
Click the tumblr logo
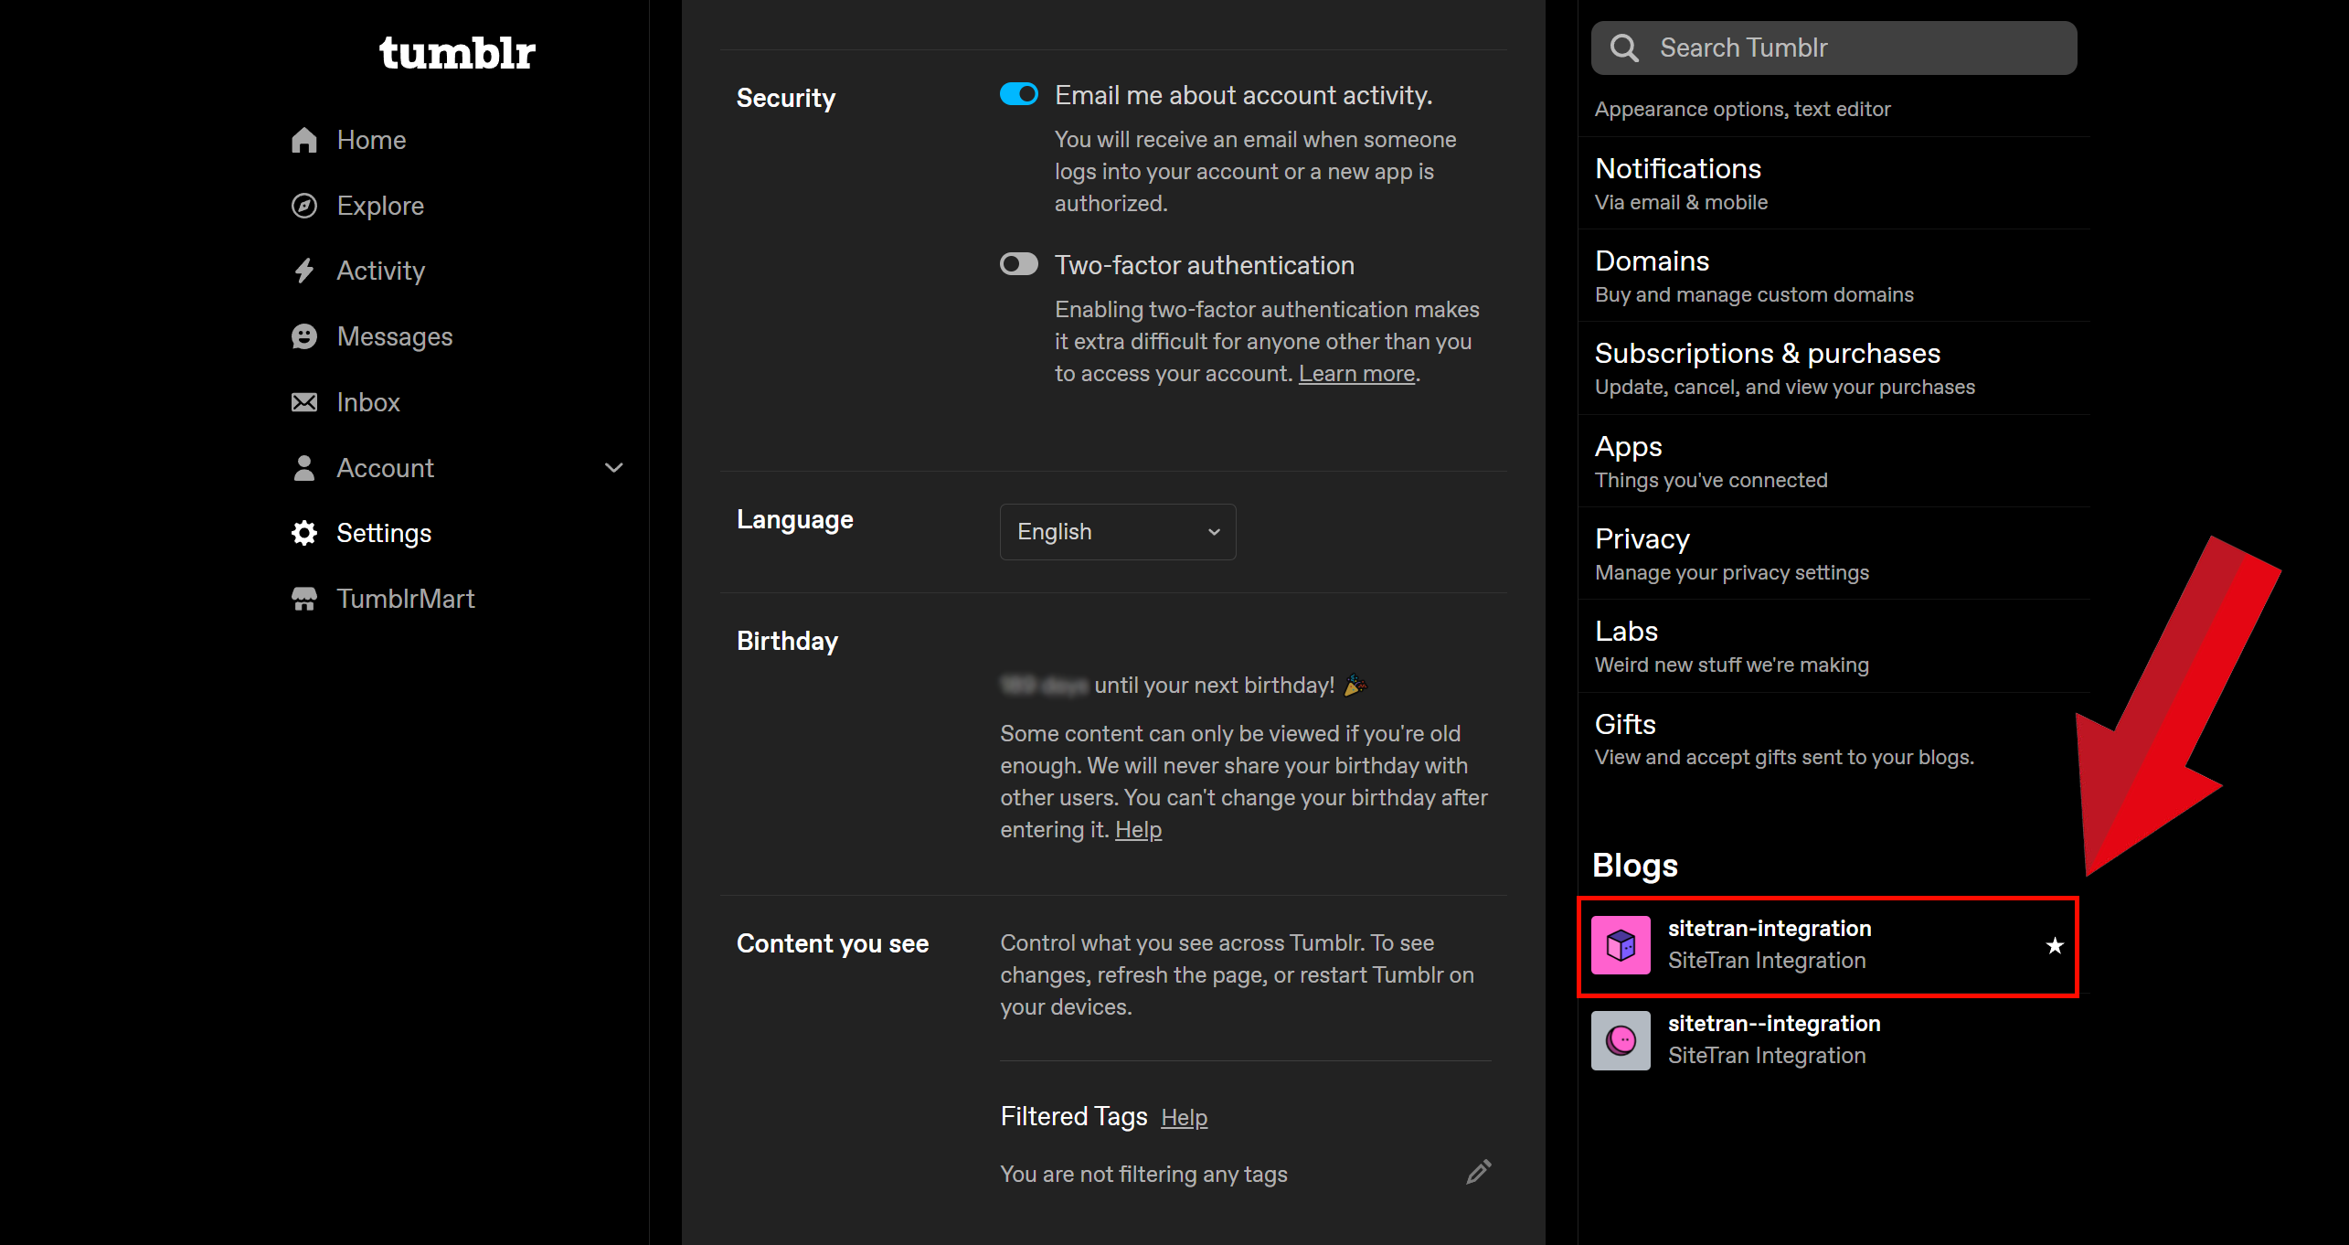[x=457, y=54]
